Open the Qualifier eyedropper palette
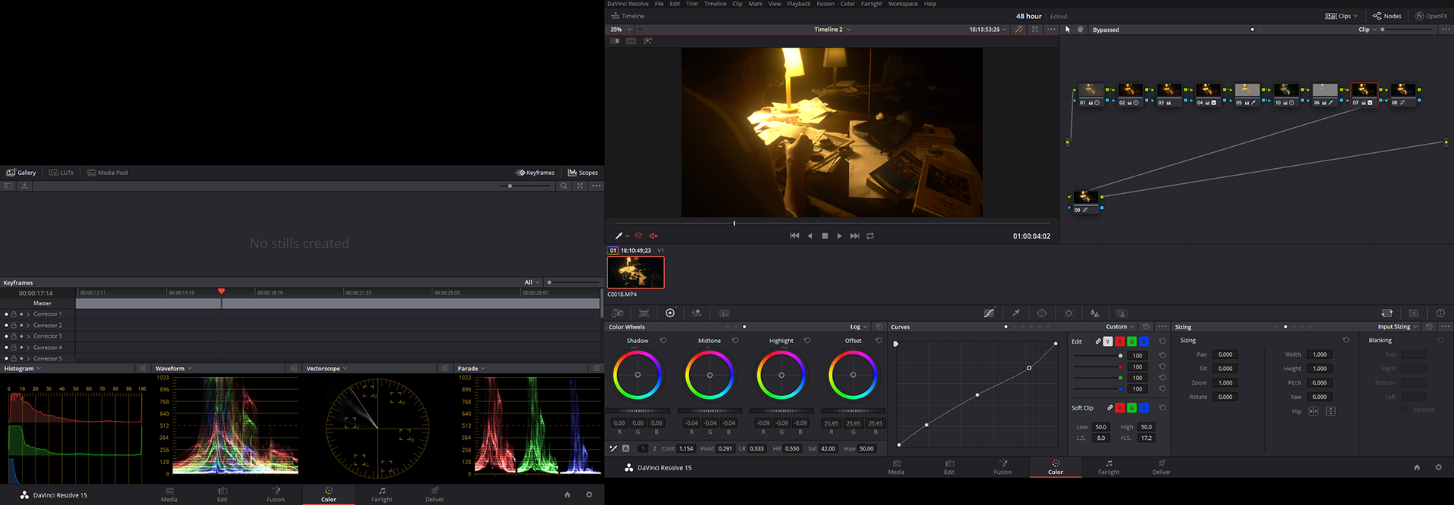1454x505 pixels. point(1016,313)
